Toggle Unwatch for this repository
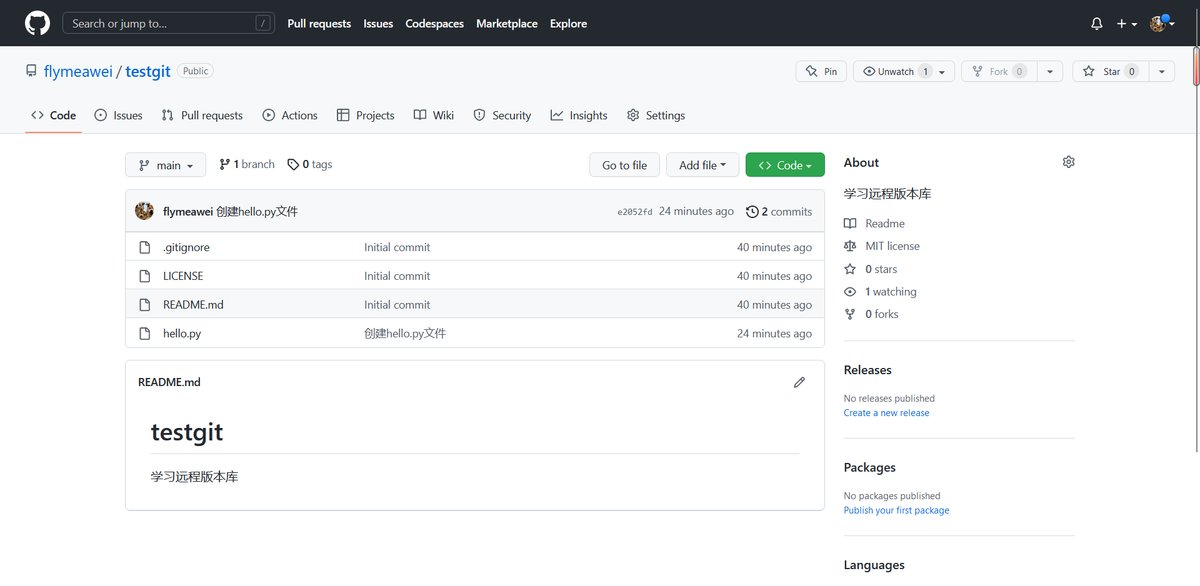This screenshot has height=586, width=1200. tap(904, 71)
